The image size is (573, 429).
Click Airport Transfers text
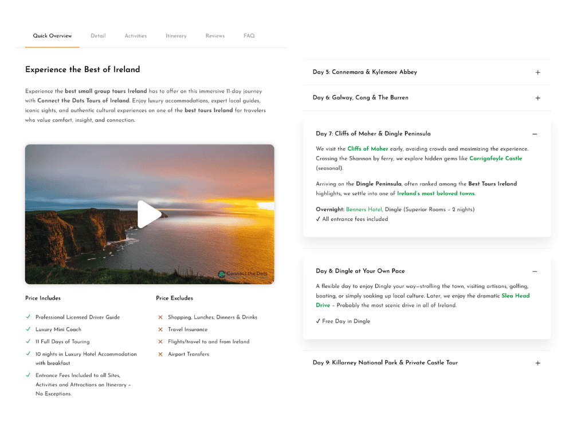pyautogui.click(x=189, y=354)
